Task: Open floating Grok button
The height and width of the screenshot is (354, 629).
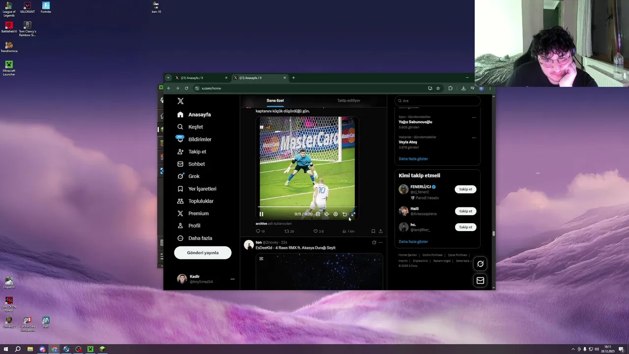Action: (x=480, y=264)
